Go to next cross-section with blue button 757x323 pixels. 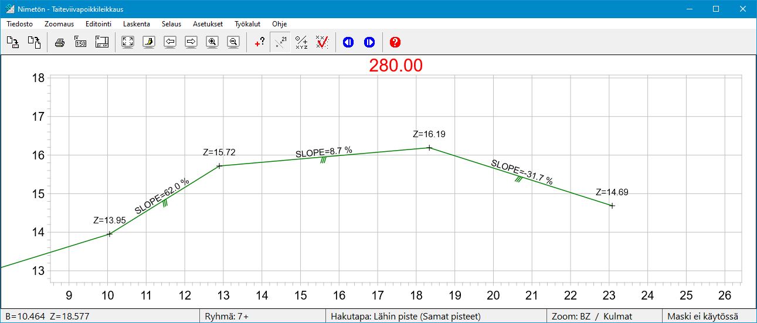click(x=369, y=42)
